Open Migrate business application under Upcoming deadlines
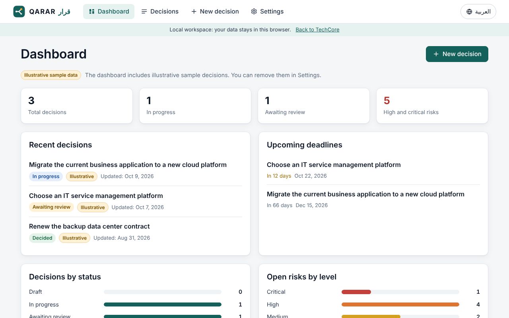Viewport: 509px width, 318px height. [x=365, y=194]
